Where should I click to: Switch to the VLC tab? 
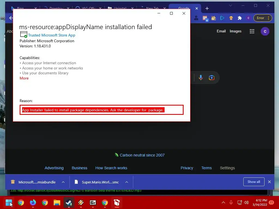88,8
